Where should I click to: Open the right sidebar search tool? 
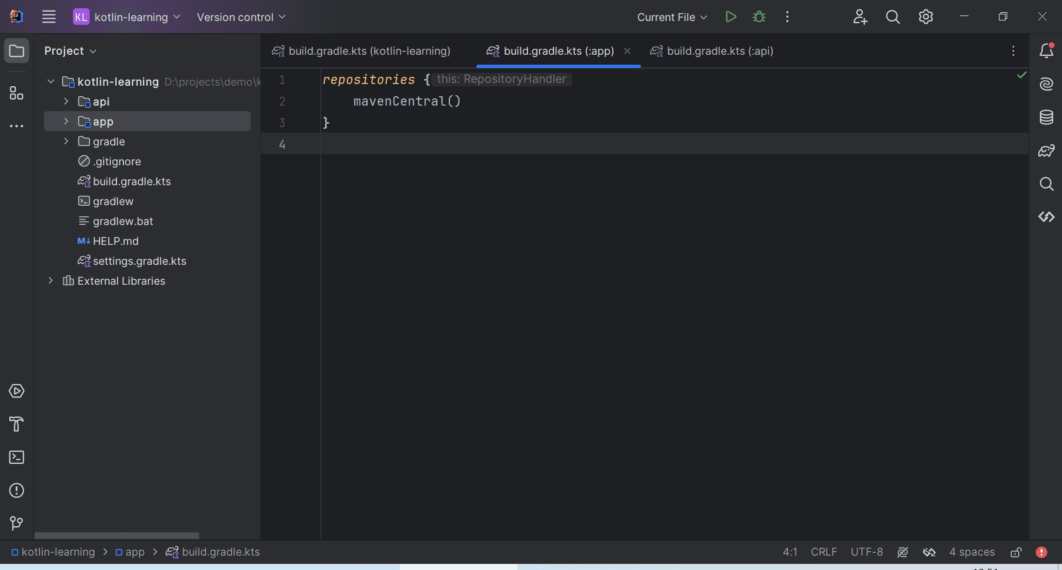click(x=1046, y=184)
